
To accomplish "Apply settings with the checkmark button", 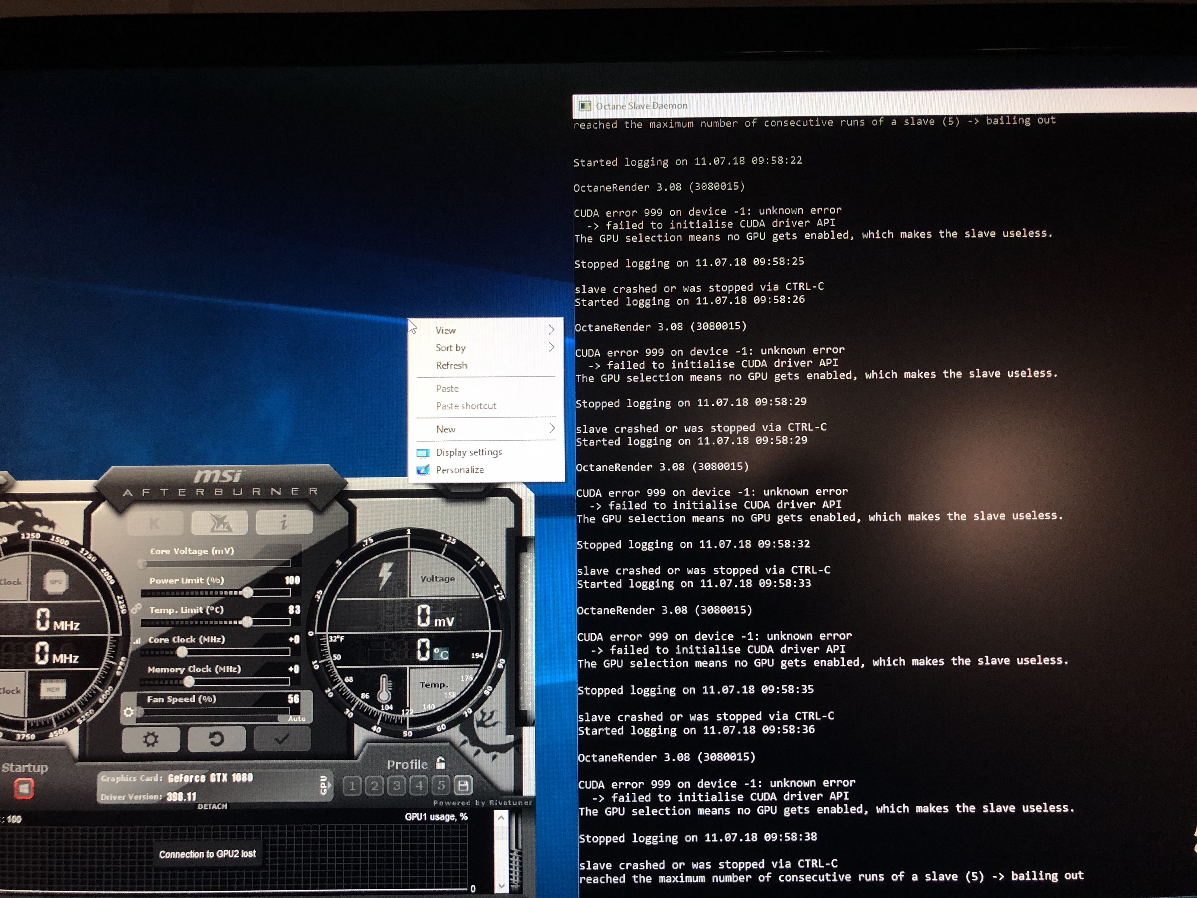I will (282, 739).
